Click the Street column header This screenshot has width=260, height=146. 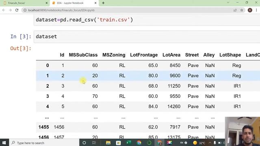192,55
